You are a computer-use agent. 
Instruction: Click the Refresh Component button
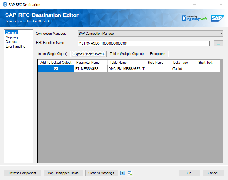(22, 173)
